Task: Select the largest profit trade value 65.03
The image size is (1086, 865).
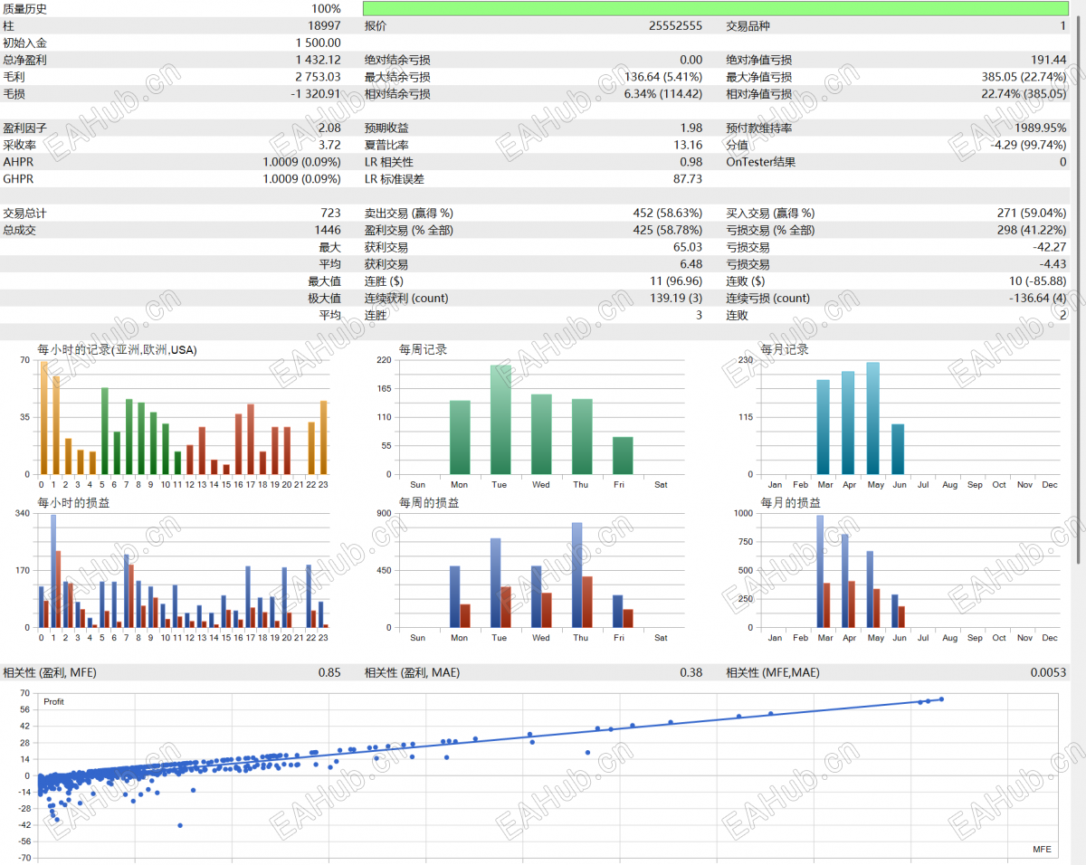Action: pyautogui.click(x=689, y=247)
